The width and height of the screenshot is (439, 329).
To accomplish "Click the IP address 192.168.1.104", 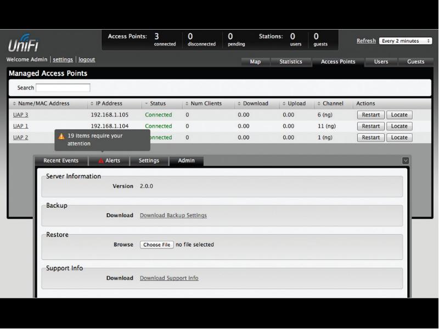I will pyautogui.click(x=109, y=126).
